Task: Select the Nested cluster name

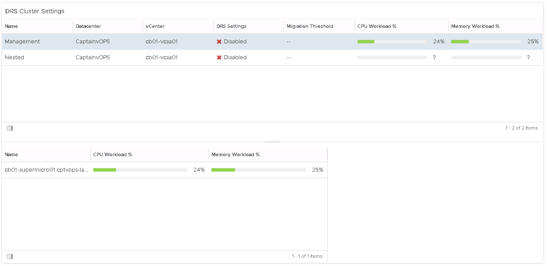Action: click(14, 57)
